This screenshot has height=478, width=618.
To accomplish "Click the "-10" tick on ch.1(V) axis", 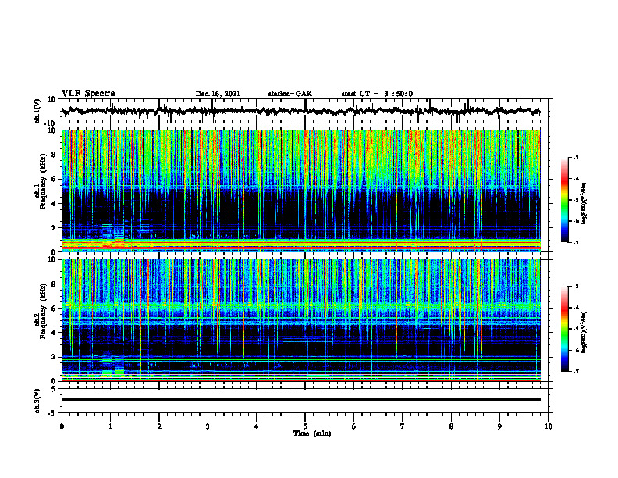I will point(51,123).
